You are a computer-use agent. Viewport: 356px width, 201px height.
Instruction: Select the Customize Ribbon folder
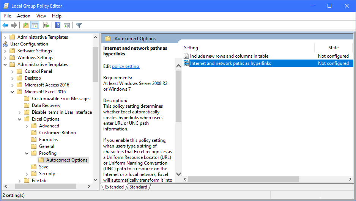coord(57,132)
